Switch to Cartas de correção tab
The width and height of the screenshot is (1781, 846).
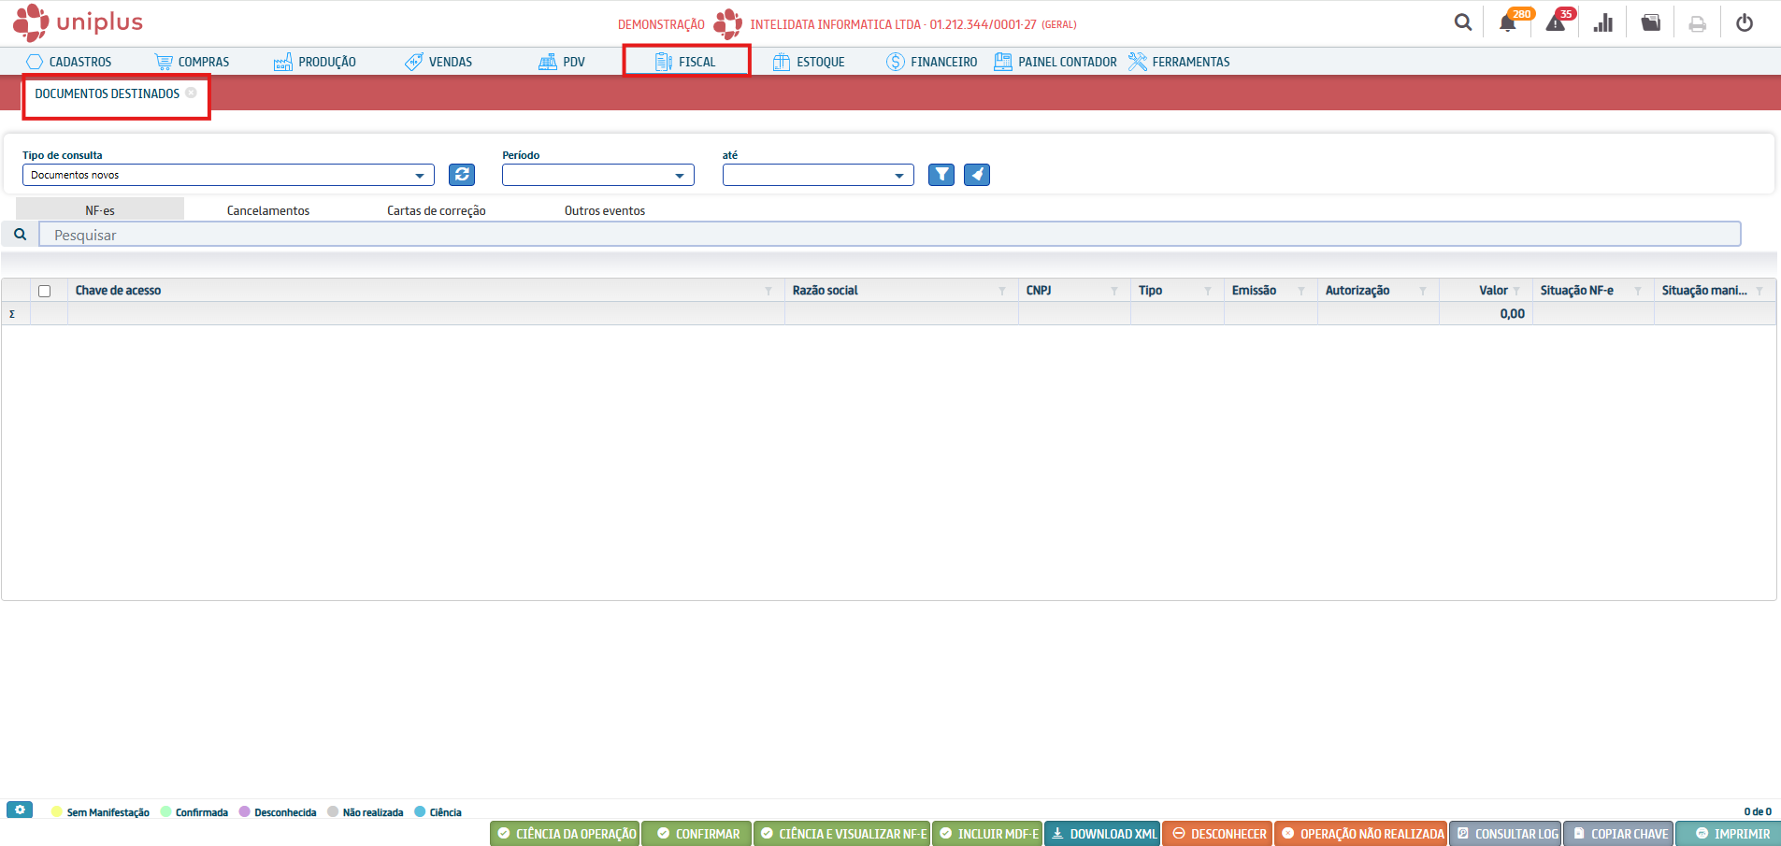[437, 210]
